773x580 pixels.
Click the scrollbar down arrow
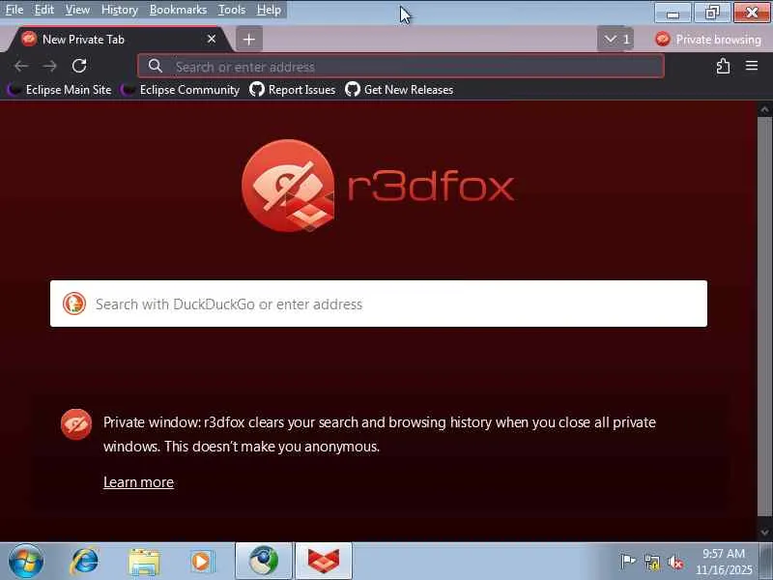click(764, 533)
